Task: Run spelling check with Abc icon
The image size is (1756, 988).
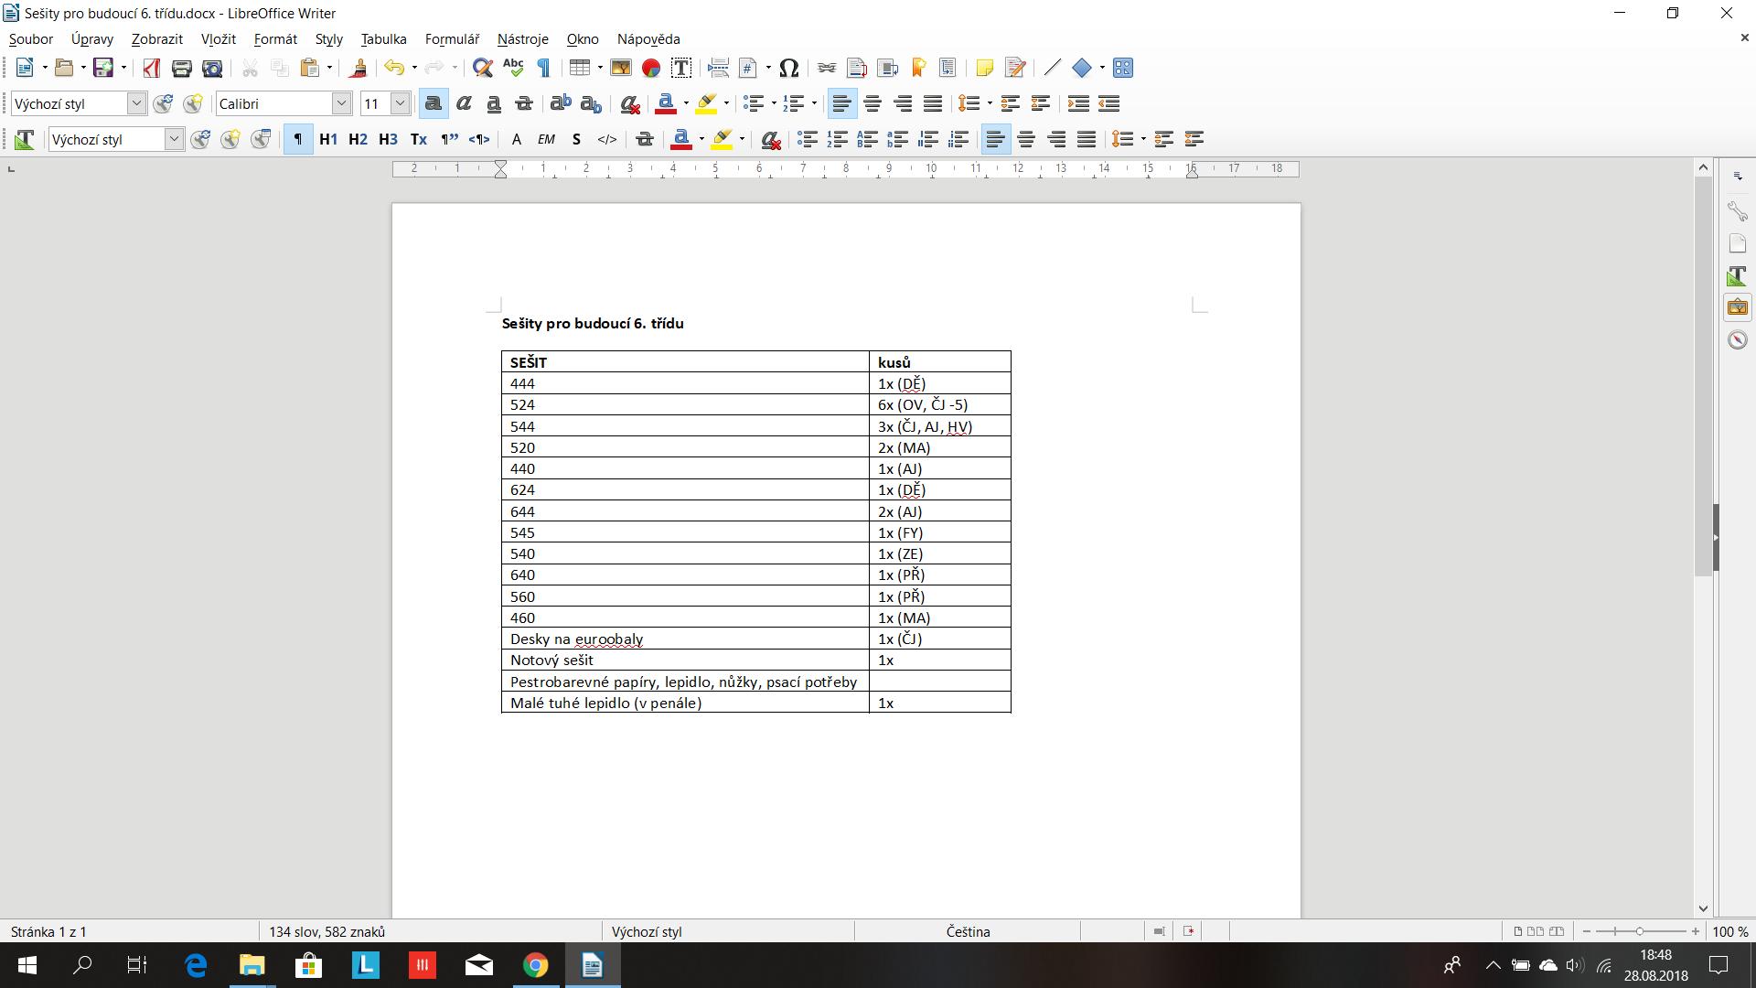Action: click(513, 68)
